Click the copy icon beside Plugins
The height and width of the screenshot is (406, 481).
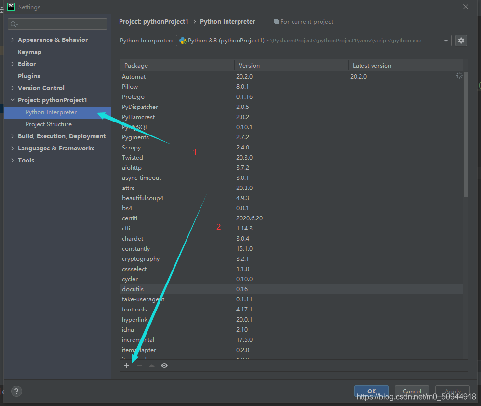(x=104, y=76)
